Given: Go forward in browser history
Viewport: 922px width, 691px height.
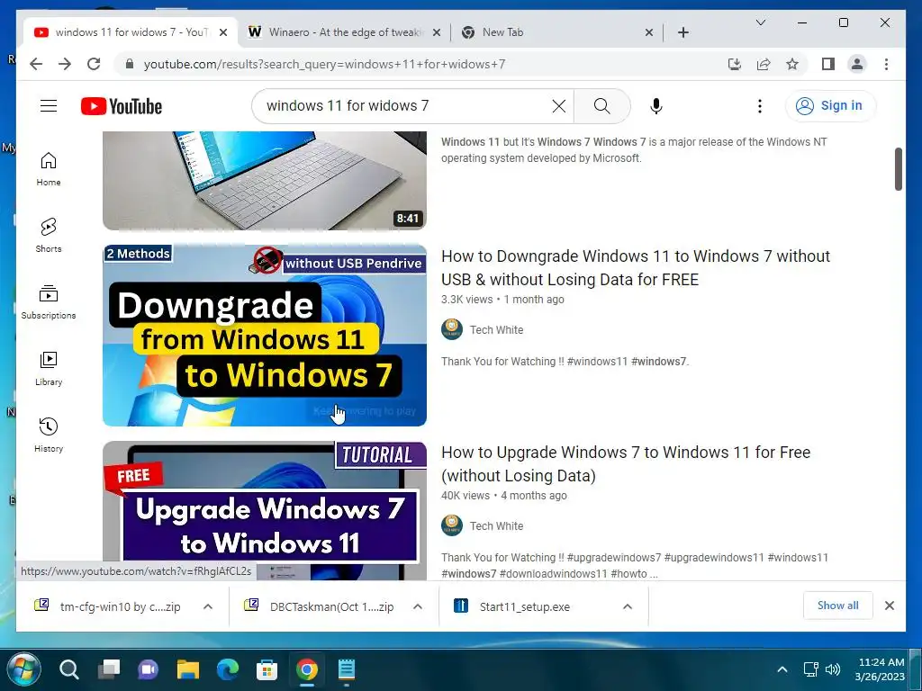Looking at the screenshot, I should click(65, 64).
